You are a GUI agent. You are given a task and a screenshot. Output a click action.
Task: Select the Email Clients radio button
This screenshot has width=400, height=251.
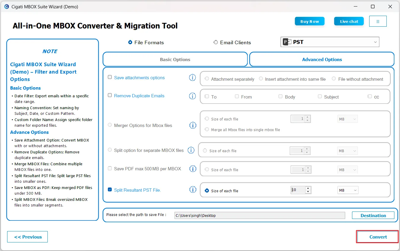click(x=216, y=42)
